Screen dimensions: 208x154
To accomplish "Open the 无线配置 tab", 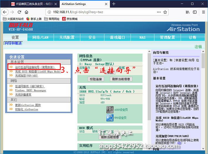I will 67,37.
